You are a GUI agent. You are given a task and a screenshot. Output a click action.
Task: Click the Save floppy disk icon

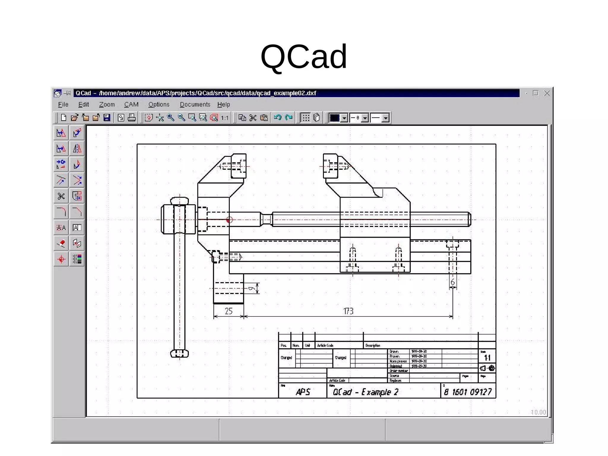[x=107, y=118]
